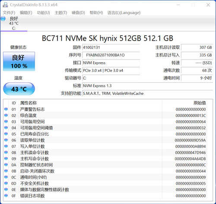Image resolution: width=216 pixels, height=204 pixels.
Task: Click the 良好 100 % health status button
Action: click(x=19, y=61)
